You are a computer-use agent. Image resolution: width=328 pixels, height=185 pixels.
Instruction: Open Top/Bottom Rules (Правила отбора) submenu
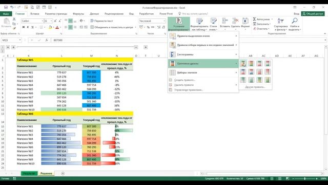click(203, 45)
